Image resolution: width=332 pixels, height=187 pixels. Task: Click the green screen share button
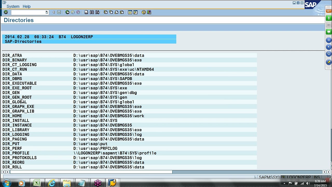coord(329,32)
